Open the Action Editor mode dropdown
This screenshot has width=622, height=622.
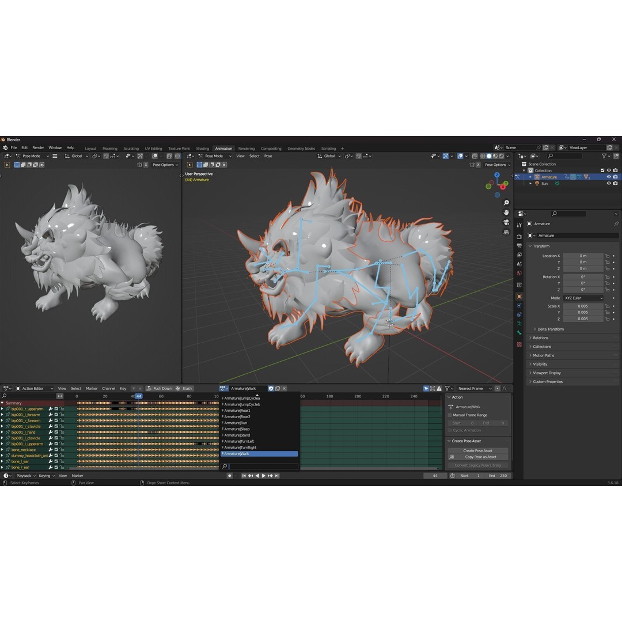tap(34, 389)
